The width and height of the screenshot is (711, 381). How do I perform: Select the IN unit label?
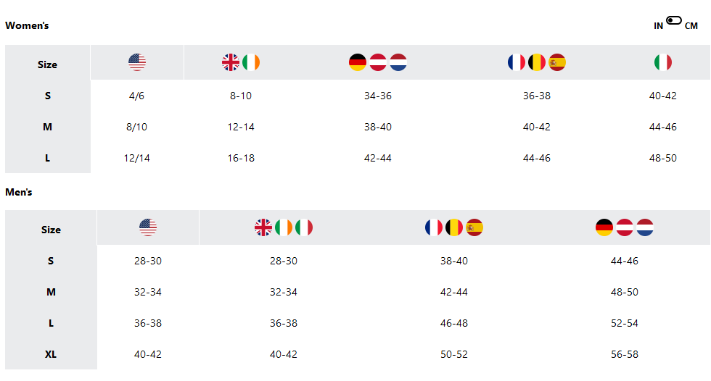pyautogui.click(x=659, y=26)
